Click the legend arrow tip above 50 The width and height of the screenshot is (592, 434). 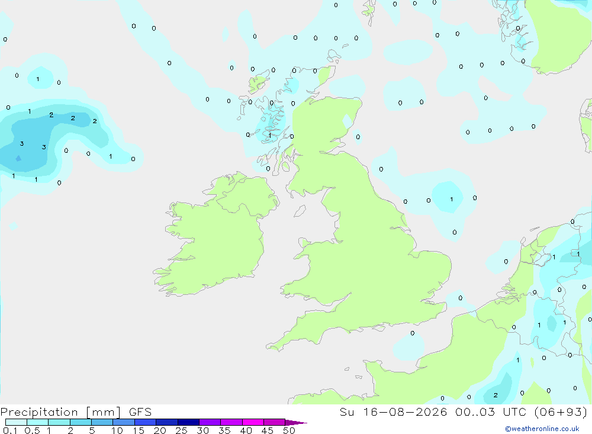(295, 423)
